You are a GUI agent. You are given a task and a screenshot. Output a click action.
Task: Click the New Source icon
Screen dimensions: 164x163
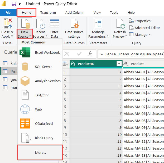click(x=25, y=23)
